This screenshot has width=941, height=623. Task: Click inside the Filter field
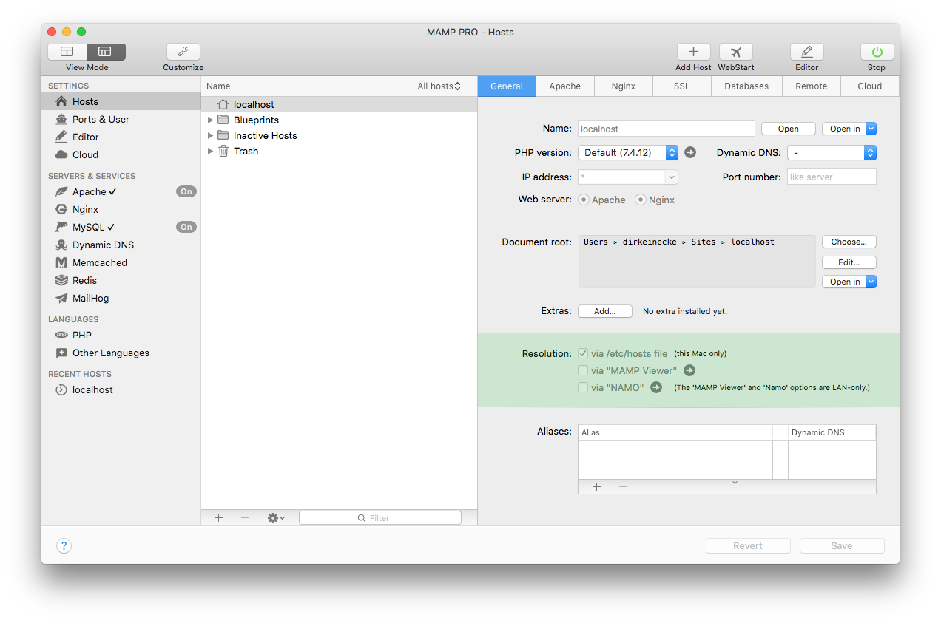tap(380, 517)
